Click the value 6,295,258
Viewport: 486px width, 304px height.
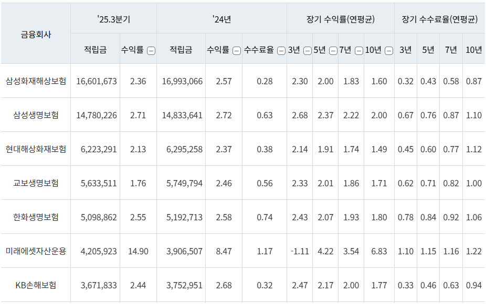click(184, 149)
